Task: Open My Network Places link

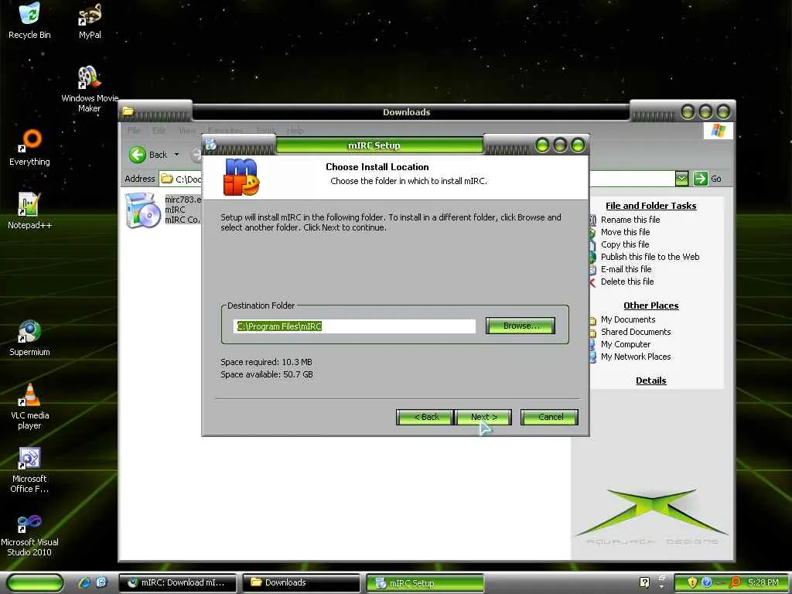Action: (x=636, y=357)
